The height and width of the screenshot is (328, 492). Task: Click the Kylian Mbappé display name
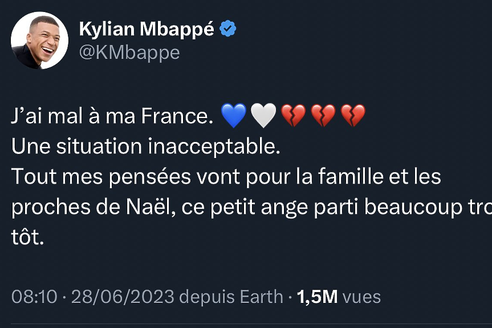coord(146,28)
